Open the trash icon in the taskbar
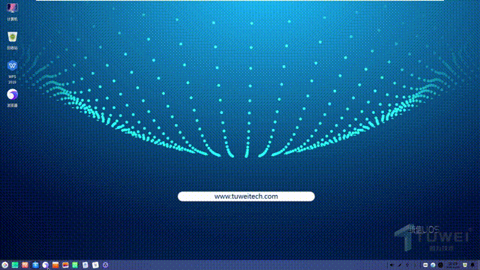Image resolution: width=480 pixels, height=270 pixels. click(x=465, y=265)
